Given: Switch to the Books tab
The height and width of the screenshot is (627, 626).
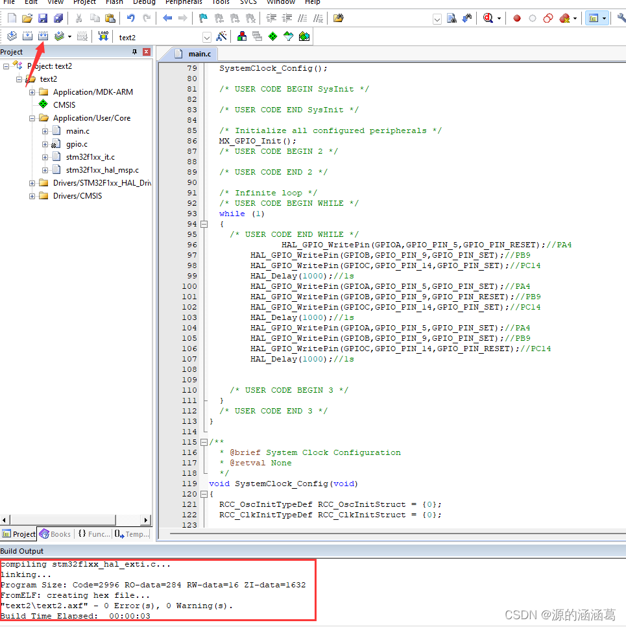Looking at the screenshot, I should coord(55,534).
